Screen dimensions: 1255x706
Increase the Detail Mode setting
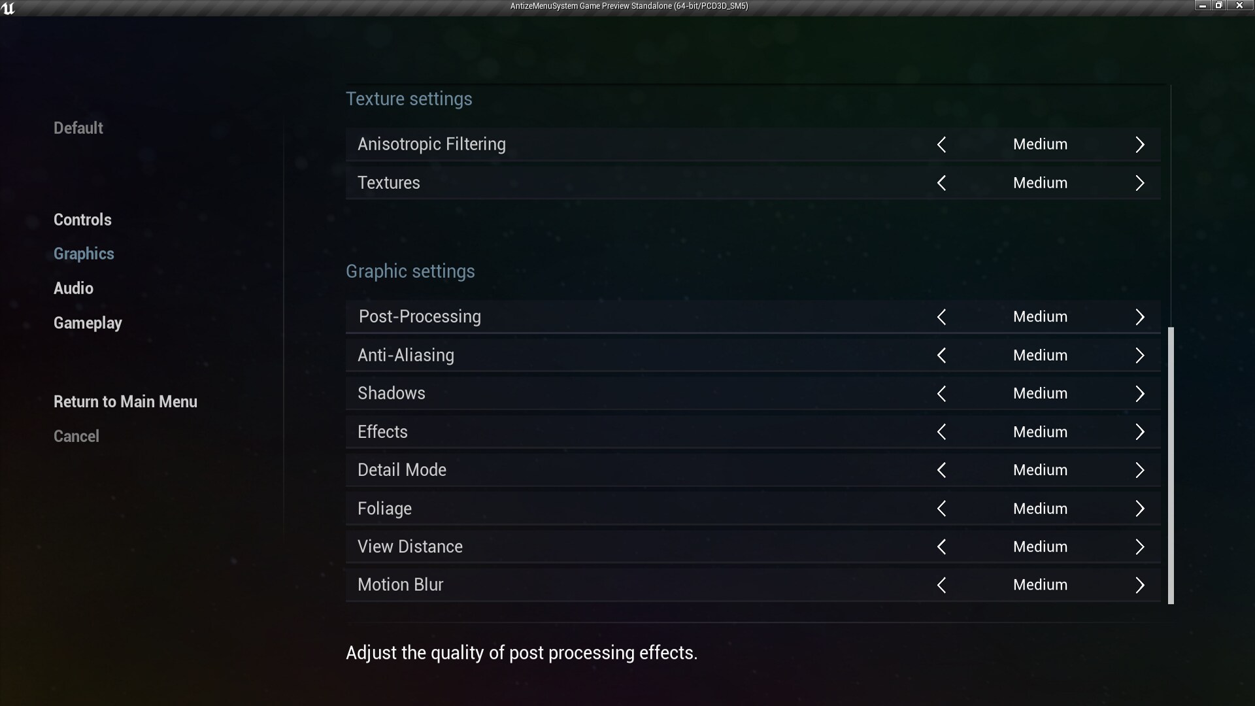coord(1141,470)
